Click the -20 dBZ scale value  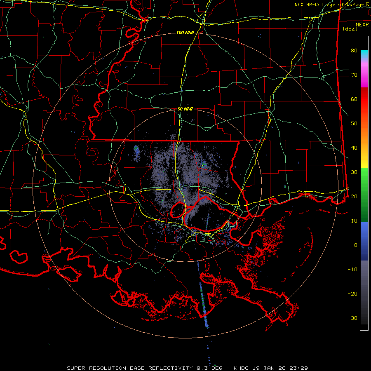[352, 294]
